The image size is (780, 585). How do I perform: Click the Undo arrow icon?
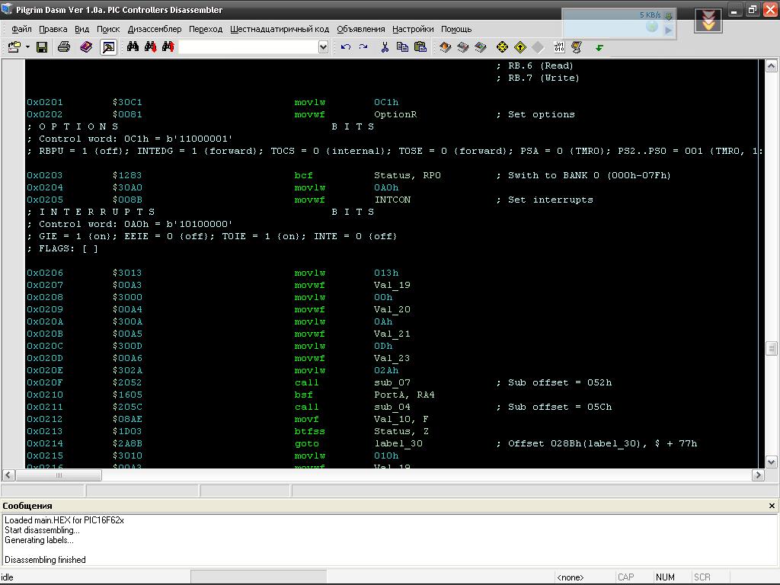[346, 47]
